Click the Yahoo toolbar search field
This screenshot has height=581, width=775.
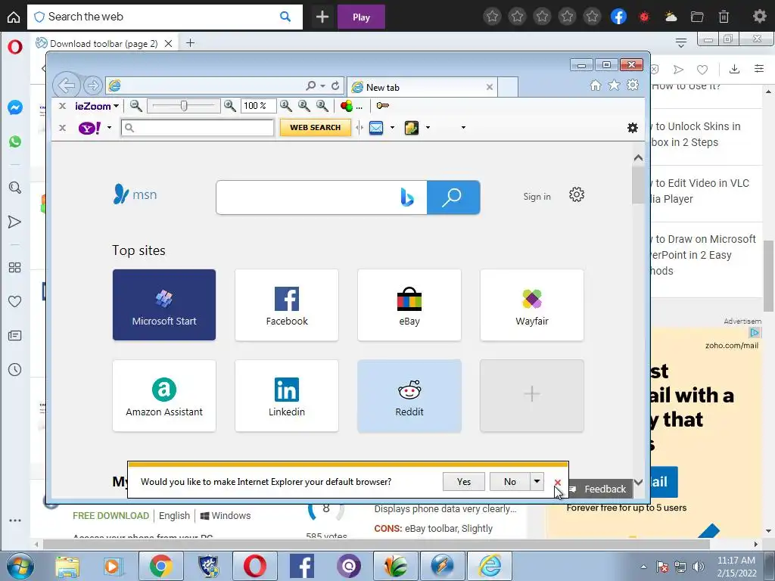198,128
